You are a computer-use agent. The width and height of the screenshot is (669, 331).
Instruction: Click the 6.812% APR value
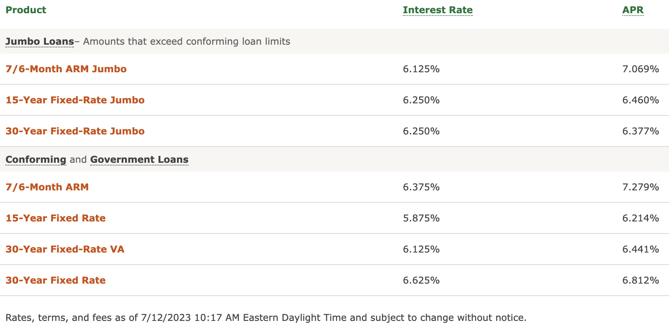point(641,280)
